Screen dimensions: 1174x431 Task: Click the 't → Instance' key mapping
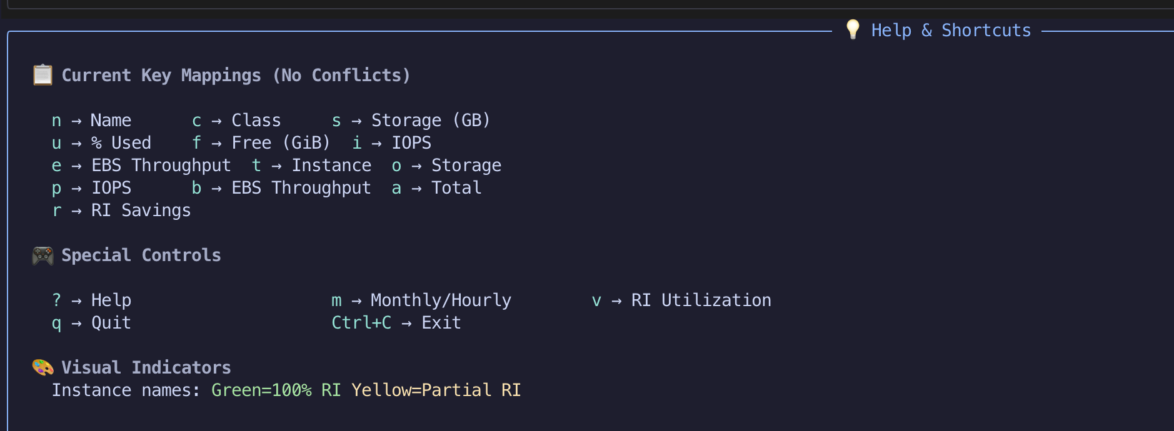pyautogui.click(x=311, y=166)
